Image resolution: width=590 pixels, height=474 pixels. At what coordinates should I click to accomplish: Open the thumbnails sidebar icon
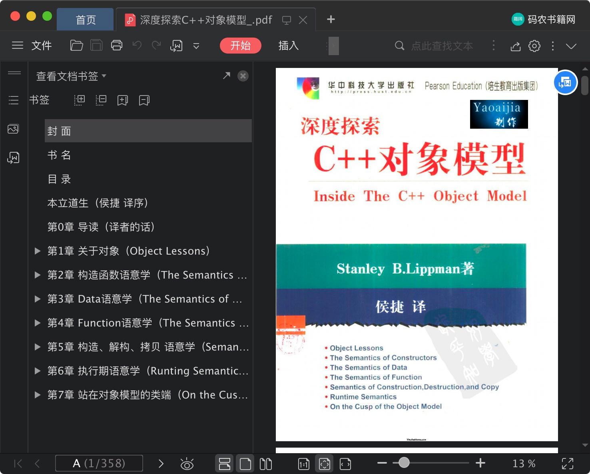coord(13,129)
